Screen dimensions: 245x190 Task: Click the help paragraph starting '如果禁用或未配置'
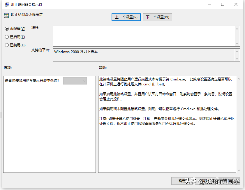pos(160,109)
